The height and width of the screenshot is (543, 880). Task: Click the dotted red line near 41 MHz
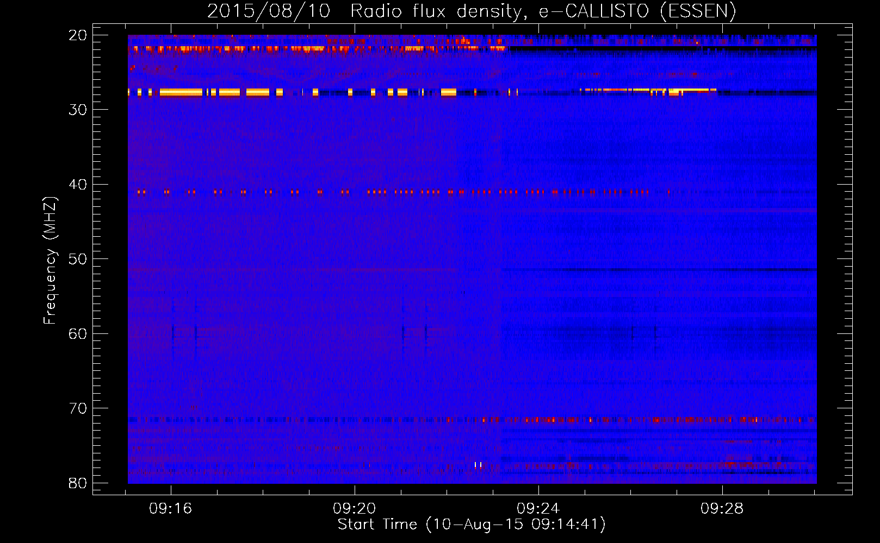(x=404, y=192)
